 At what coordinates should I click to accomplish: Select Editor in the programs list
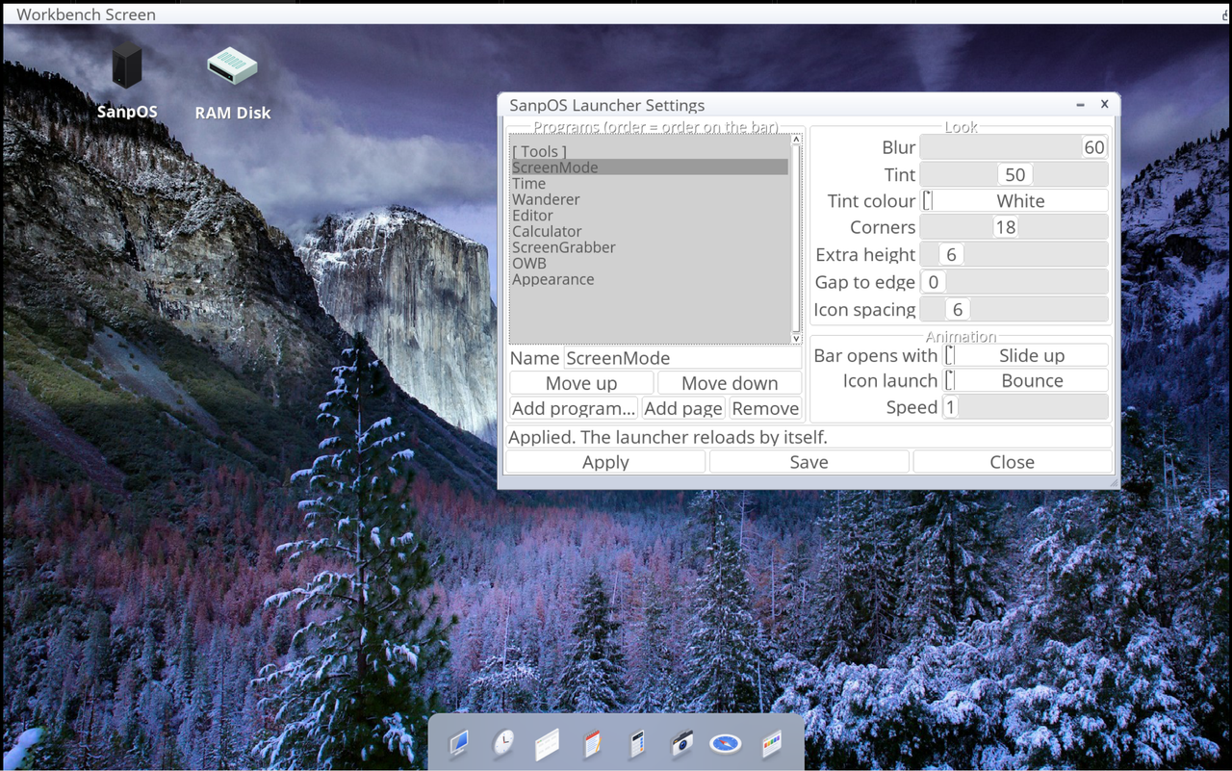pos(650,216)
